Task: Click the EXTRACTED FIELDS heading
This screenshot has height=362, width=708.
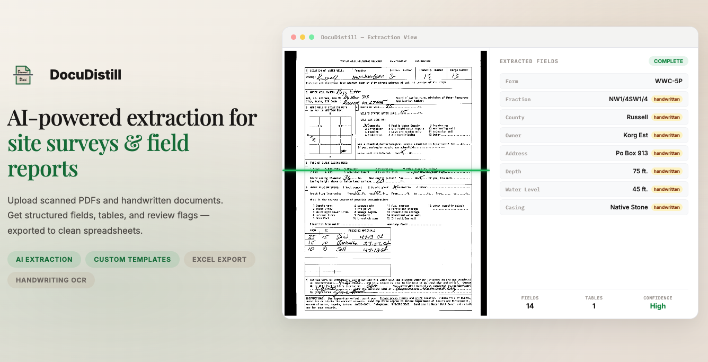Action: point(529,61)
